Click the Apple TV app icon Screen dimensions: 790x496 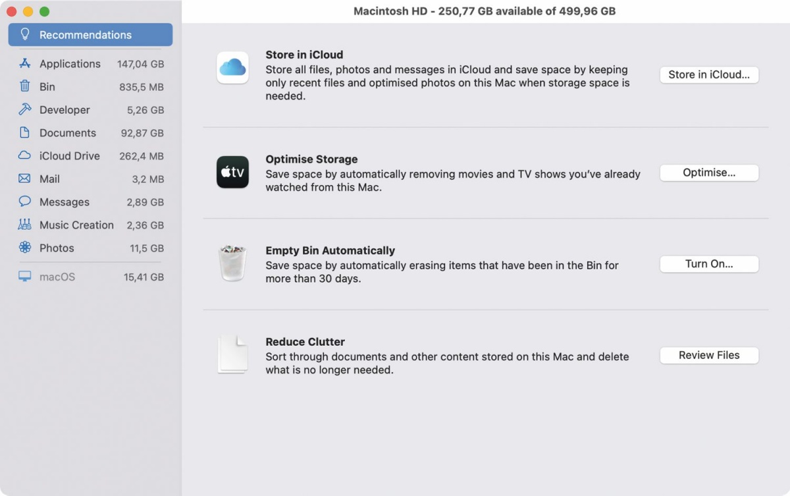[x=232, y=172]
